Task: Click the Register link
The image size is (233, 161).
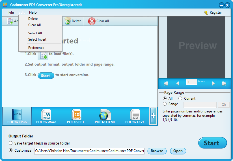Action: (x=216, y=12)
